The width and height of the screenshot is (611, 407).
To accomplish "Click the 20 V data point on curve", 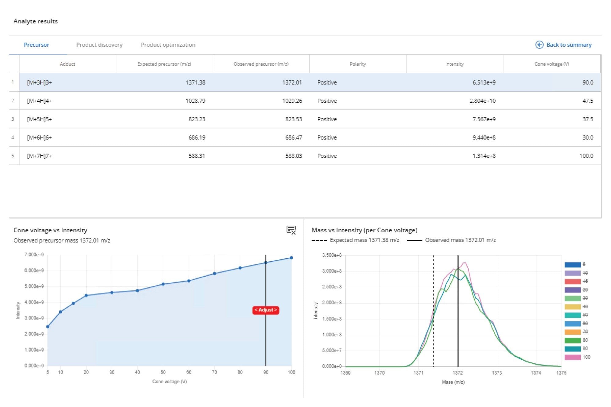I will point(86,295).
